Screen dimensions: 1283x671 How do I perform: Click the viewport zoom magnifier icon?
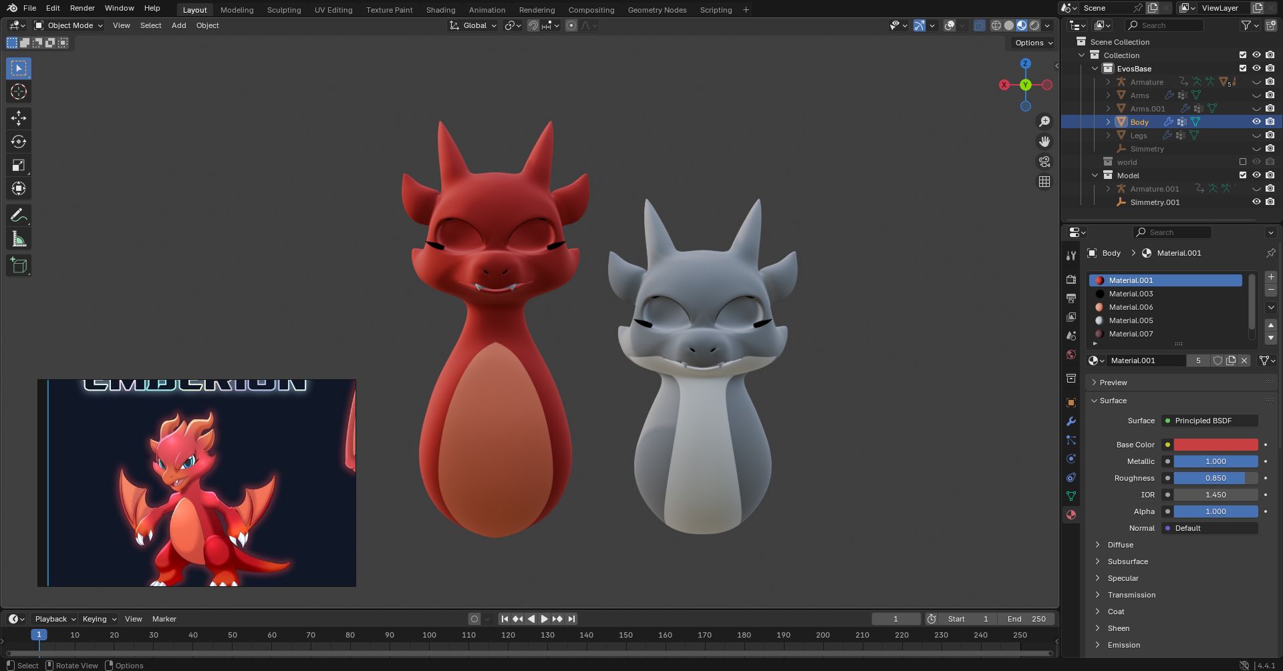[1044, 122]
